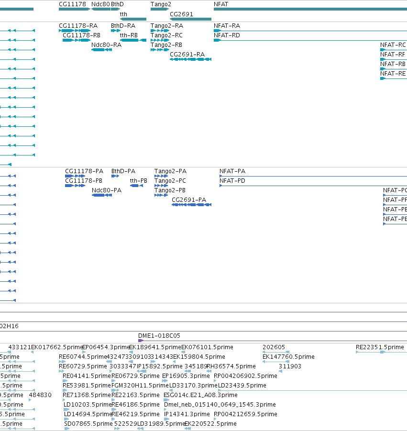Image resolution: width=407 pixels, height=431 pixels.
Task: Click the CG2691 gene bar
Action: pyautogui.click(x=190, y=19)
